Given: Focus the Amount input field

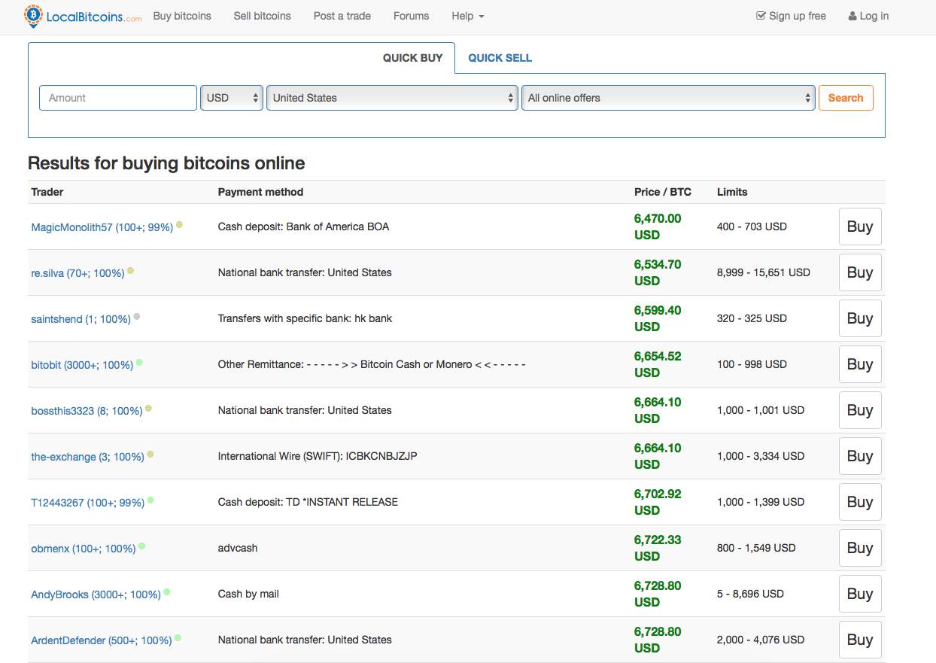Looking at the screenshot, I should point(118,98).
